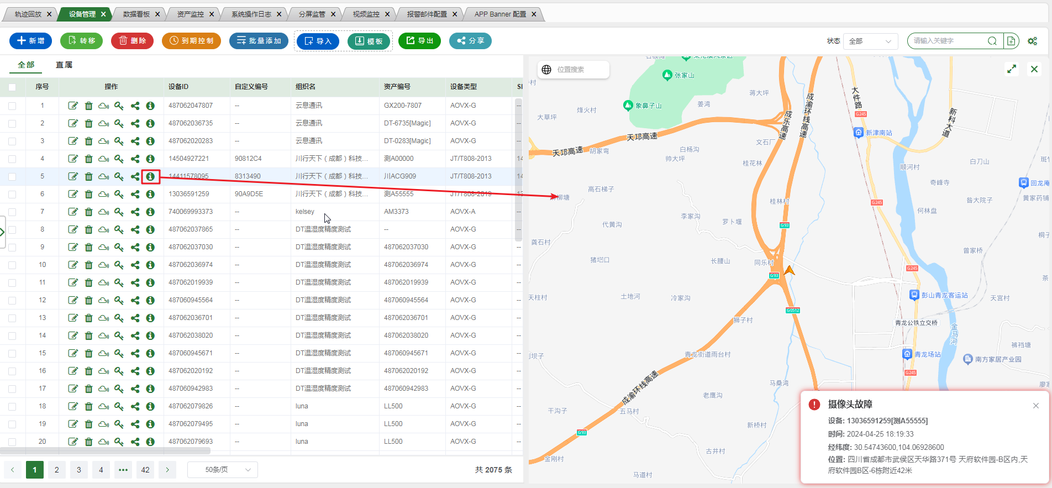Click the key icon in row 10
This screenshot has height=488, width=1052.
pos(119,265)
